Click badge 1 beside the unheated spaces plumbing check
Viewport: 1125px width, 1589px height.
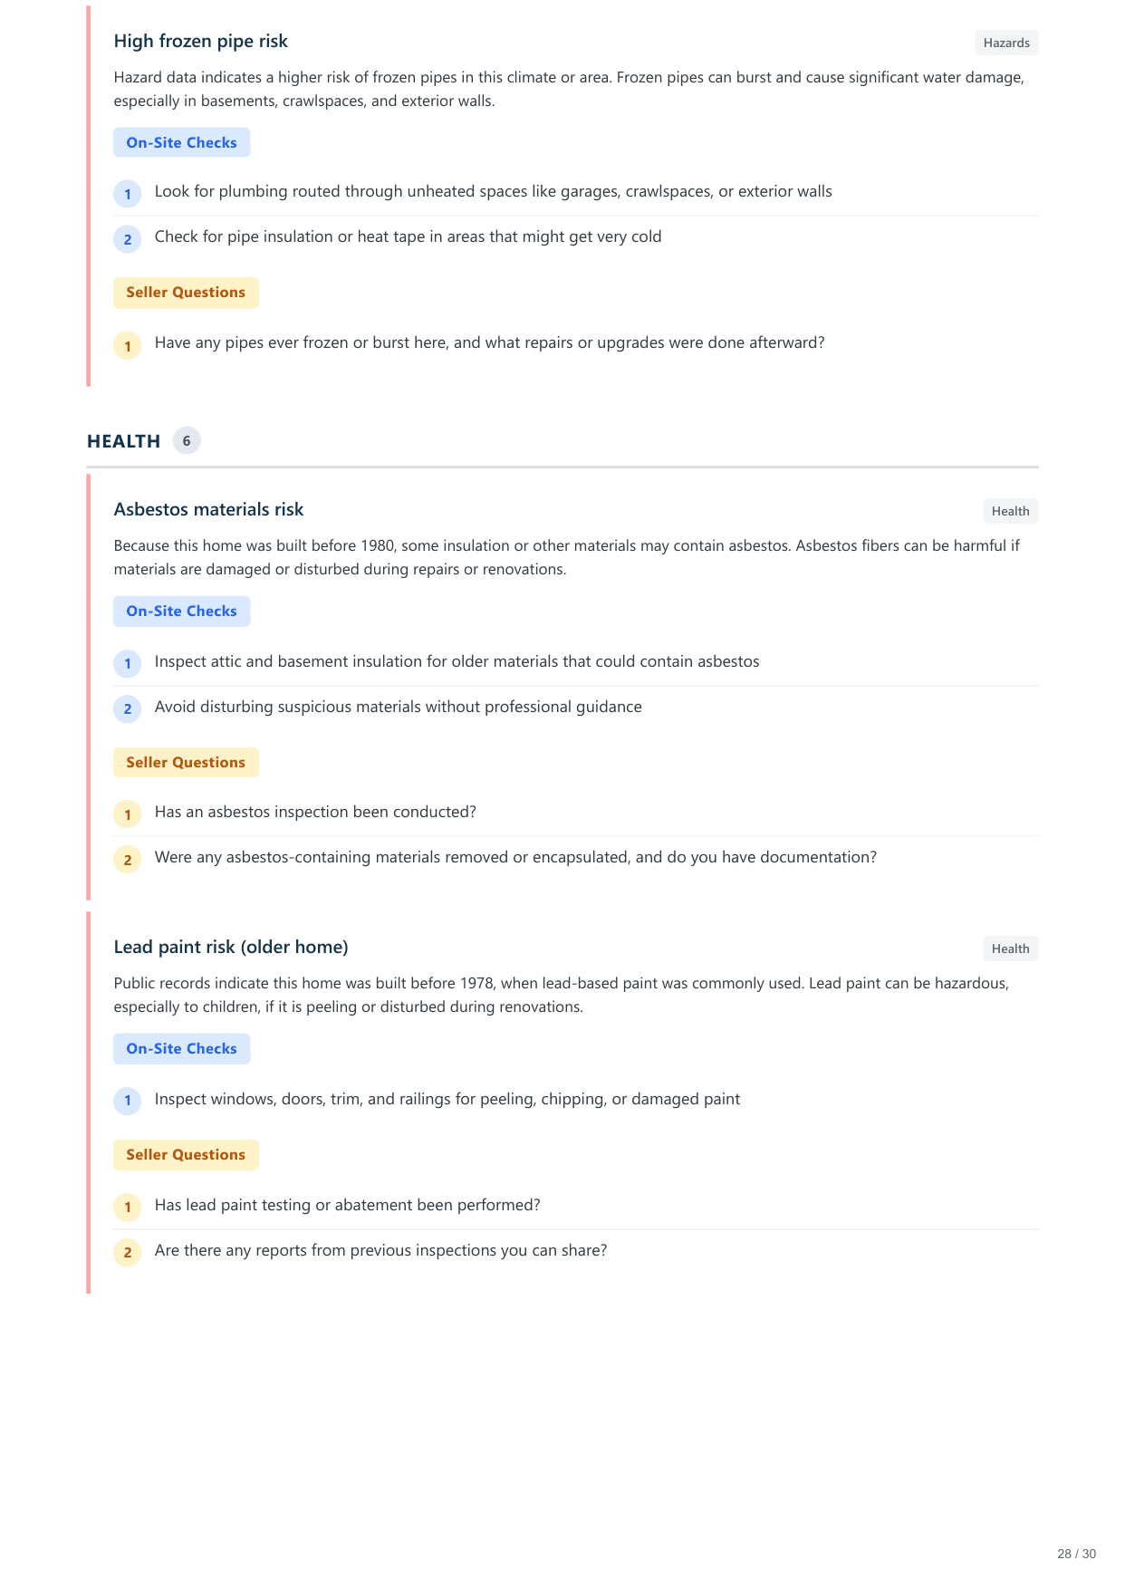128,194
